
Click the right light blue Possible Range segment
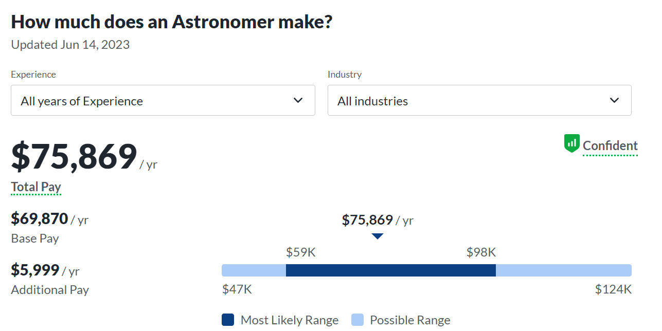pyautogui.click(x=563, y=270)
